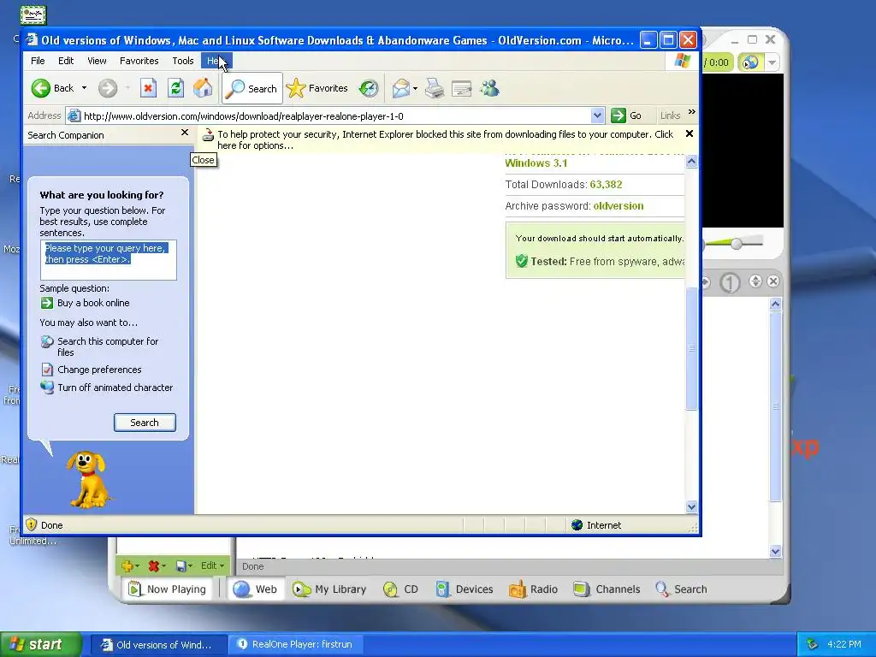This screenshot has height=657, width=876.
Task: Click the History clock icon
Action: click(x=369, y=88)
